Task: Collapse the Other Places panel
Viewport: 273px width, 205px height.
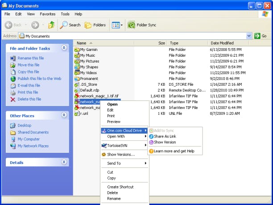Action: coord(64,116)
